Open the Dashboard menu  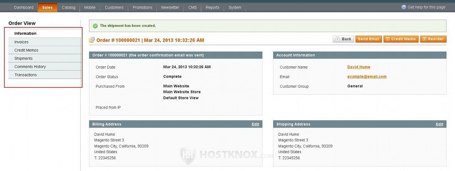pyautogui.click(x=24, y=8)
